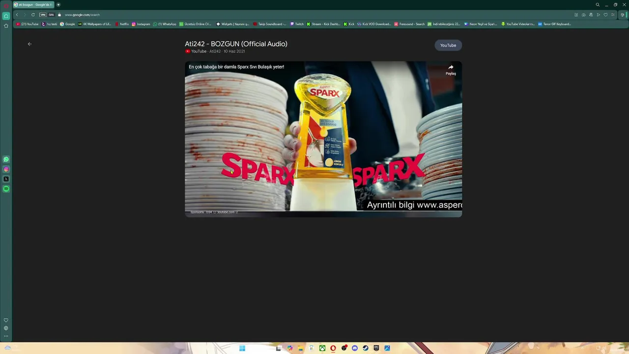Open the Twitch bookmark
This screenshot has width=629, height=354.
(x=297, y=24)
